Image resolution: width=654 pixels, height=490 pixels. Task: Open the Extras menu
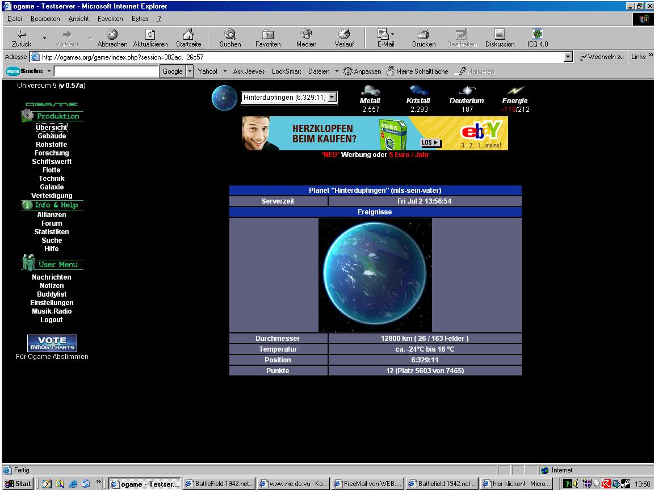(x=140, y=19)
